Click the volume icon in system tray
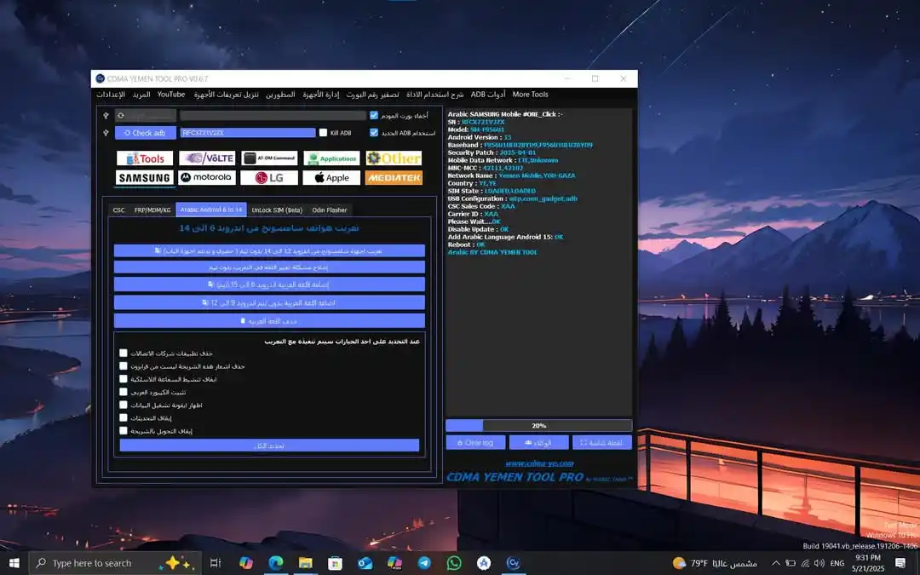Viewport: 920px width, 575px height. coord(819,563)
